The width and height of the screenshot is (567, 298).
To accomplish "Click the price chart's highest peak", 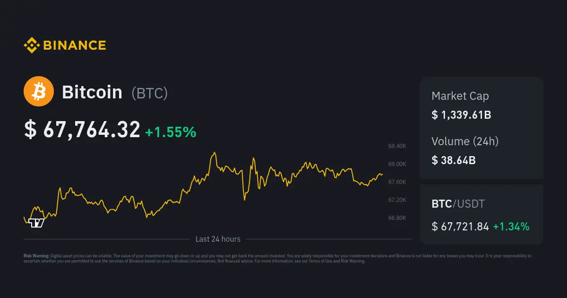I will (x=215, y=153).
